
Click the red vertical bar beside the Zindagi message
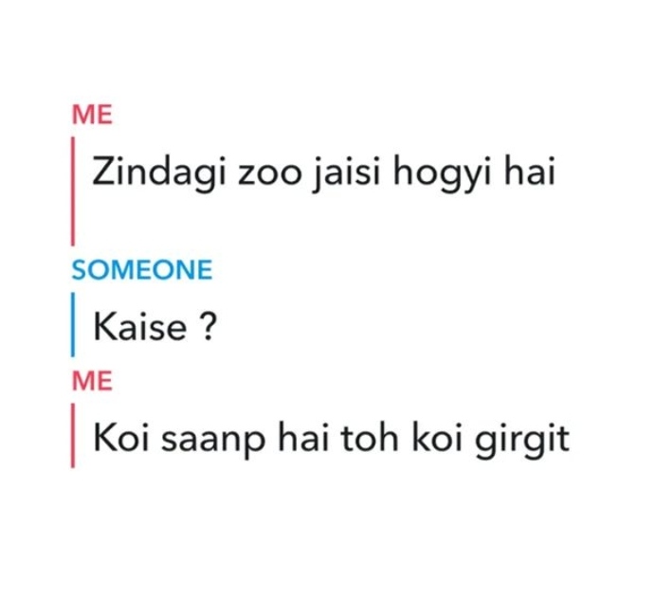(73, 190)
